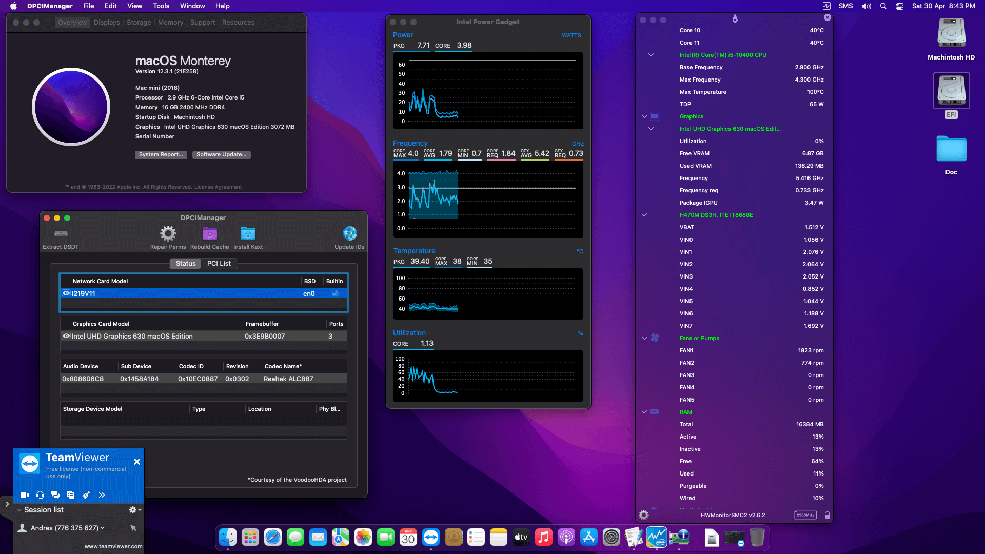Open the TeamViewer chat icon
The width and height of the screenshot is (985, 554).
[55, 495]
